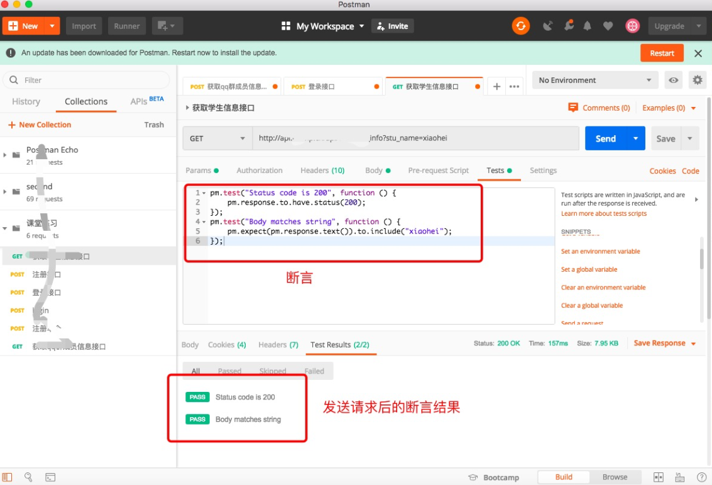Open the Settings request tab
This screenshot has height=485, width=712.
[543, 170]
